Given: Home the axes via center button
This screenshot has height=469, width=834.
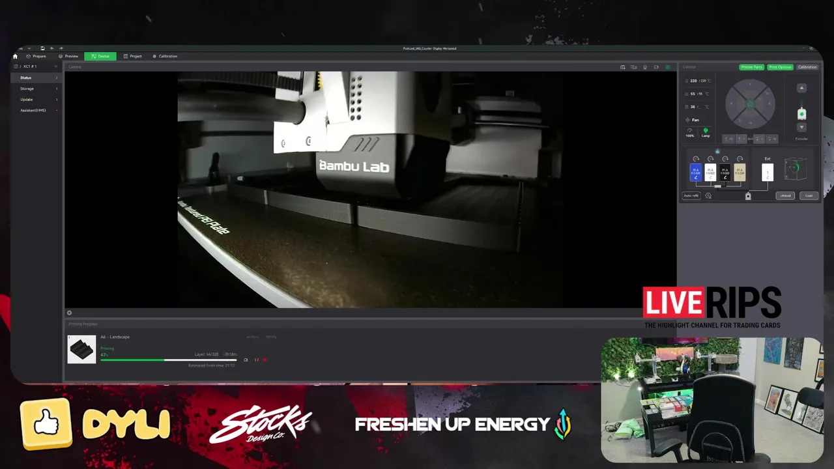Looking at the screenshot, I should click(x=750, y=104).
